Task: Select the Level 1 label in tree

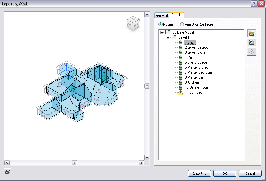Action: [x=184, y=37]
